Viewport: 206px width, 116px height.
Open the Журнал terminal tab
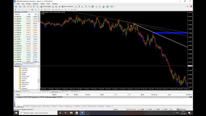(109, 106)
